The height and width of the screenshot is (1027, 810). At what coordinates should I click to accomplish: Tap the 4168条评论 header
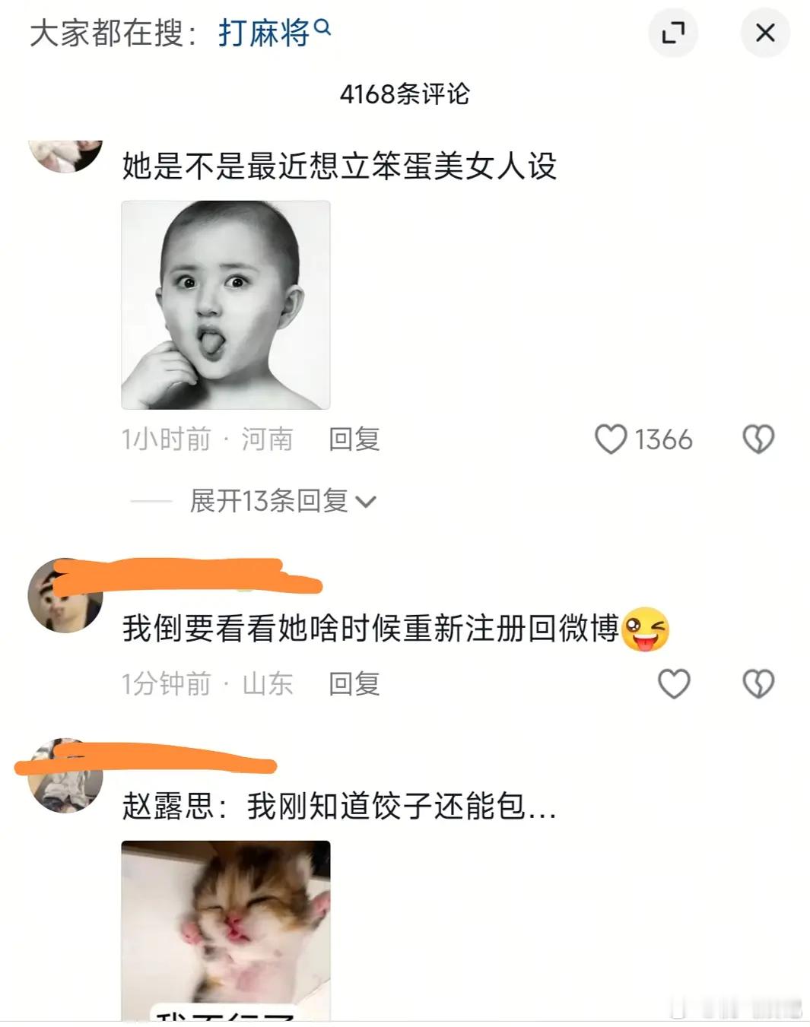(x=405, y=94)
